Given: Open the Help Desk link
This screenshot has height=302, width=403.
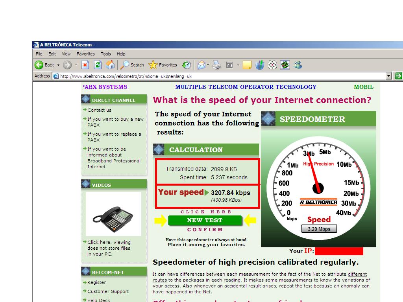Looking at the screenshot, I should coord(99,300).
